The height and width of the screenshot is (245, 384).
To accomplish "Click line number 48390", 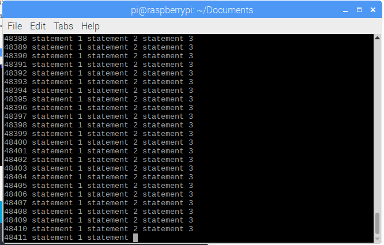I will click(16, 56).
